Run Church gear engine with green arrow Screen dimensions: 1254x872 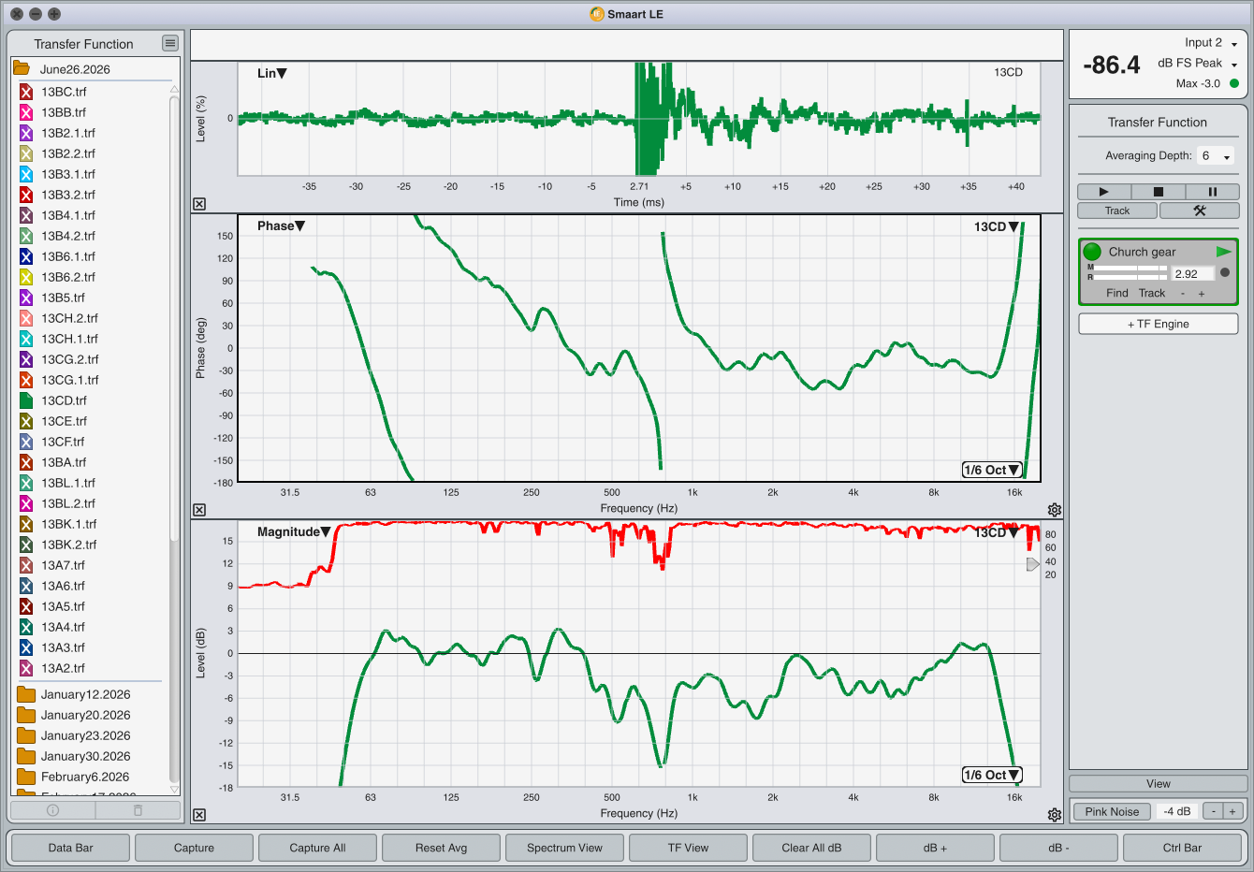[x=1223, y=252]
